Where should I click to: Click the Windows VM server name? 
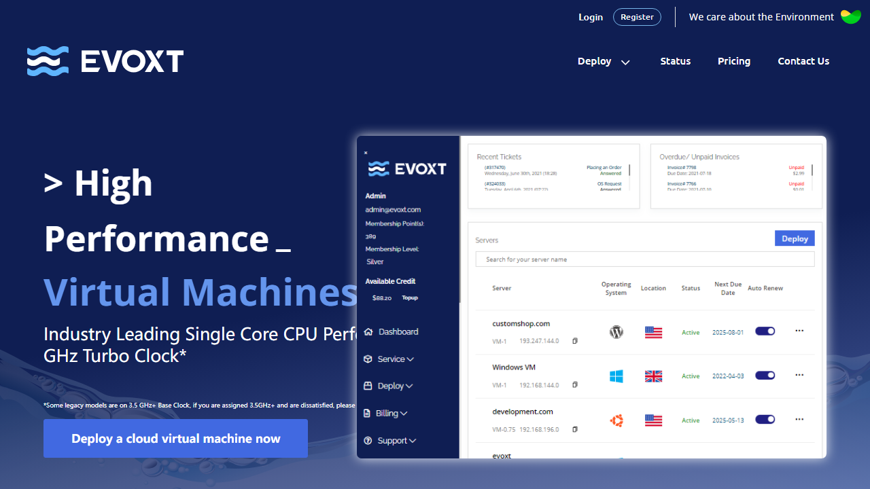click(514, 367)
